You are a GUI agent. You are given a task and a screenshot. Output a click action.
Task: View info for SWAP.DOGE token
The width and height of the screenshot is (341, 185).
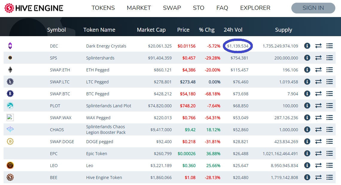[307, 142]
